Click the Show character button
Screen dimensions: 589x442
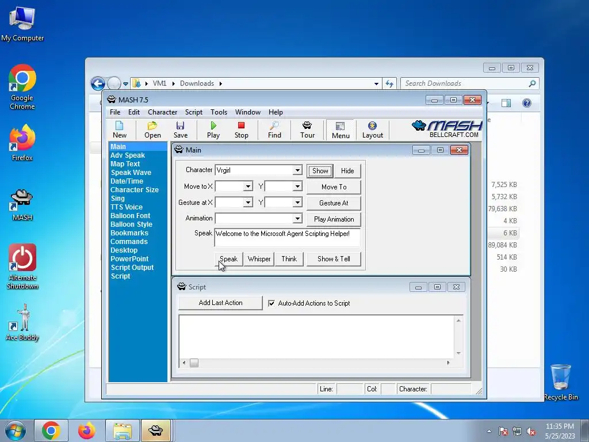(320, 170)
